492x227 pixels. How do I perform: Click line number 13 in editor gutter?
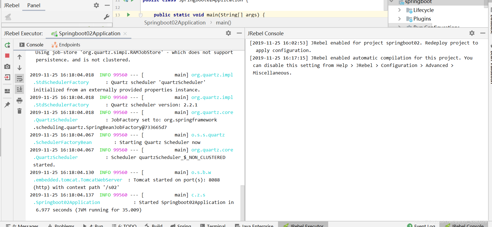coord(118,15)
